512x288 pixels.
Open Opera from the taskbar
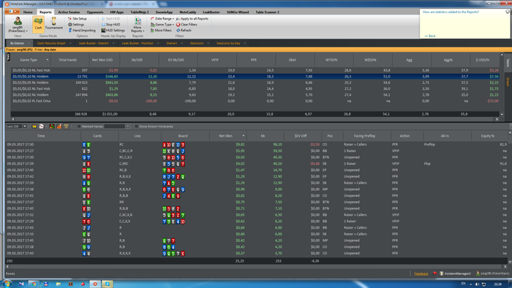tap(95, 284)
